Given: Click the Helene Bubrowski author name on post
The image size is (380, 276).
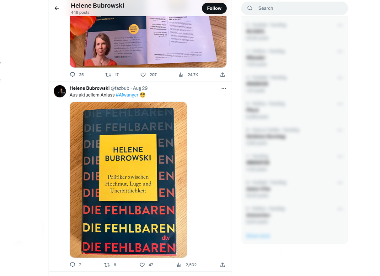Looking at the screenshot, I should coord(89,88).
